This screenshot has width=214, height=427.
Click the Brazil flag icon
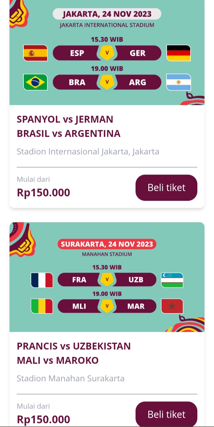tap(35, 82)
